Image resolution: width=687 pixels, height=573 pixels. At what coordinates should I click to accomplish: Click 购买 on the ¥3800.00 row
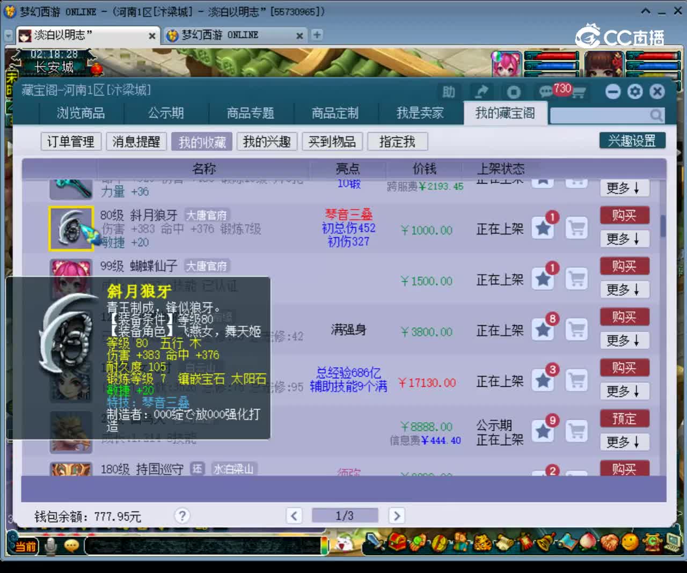coord(625,317)
